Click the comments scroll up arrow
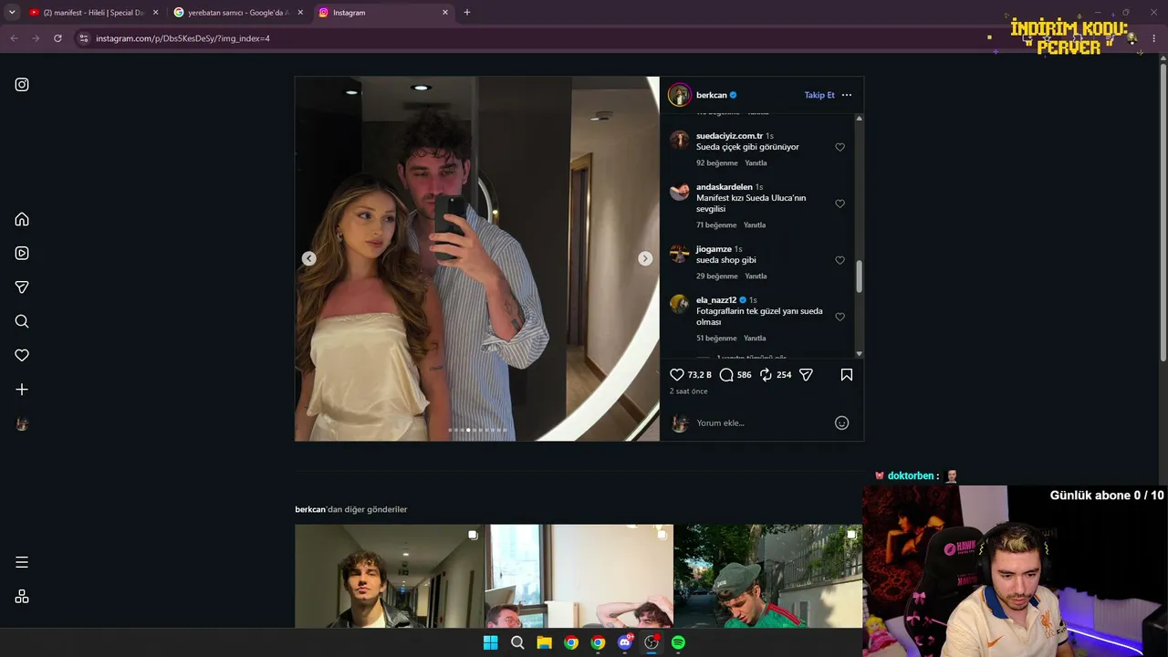 coord(859,119)
